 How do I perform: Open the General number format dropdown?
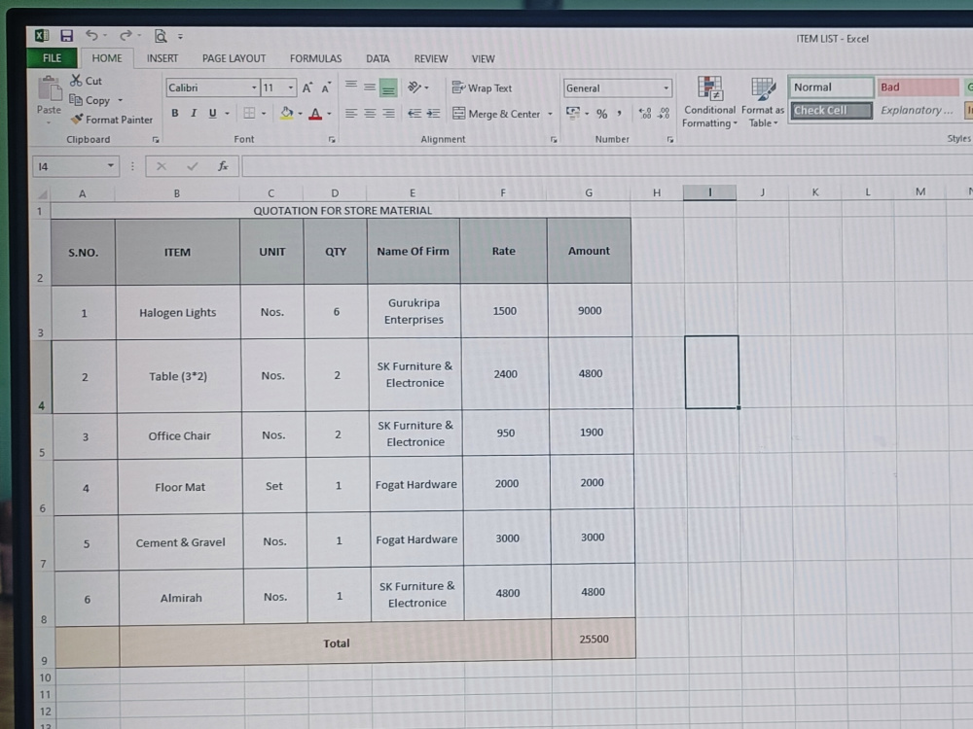[x=666, y=88]
